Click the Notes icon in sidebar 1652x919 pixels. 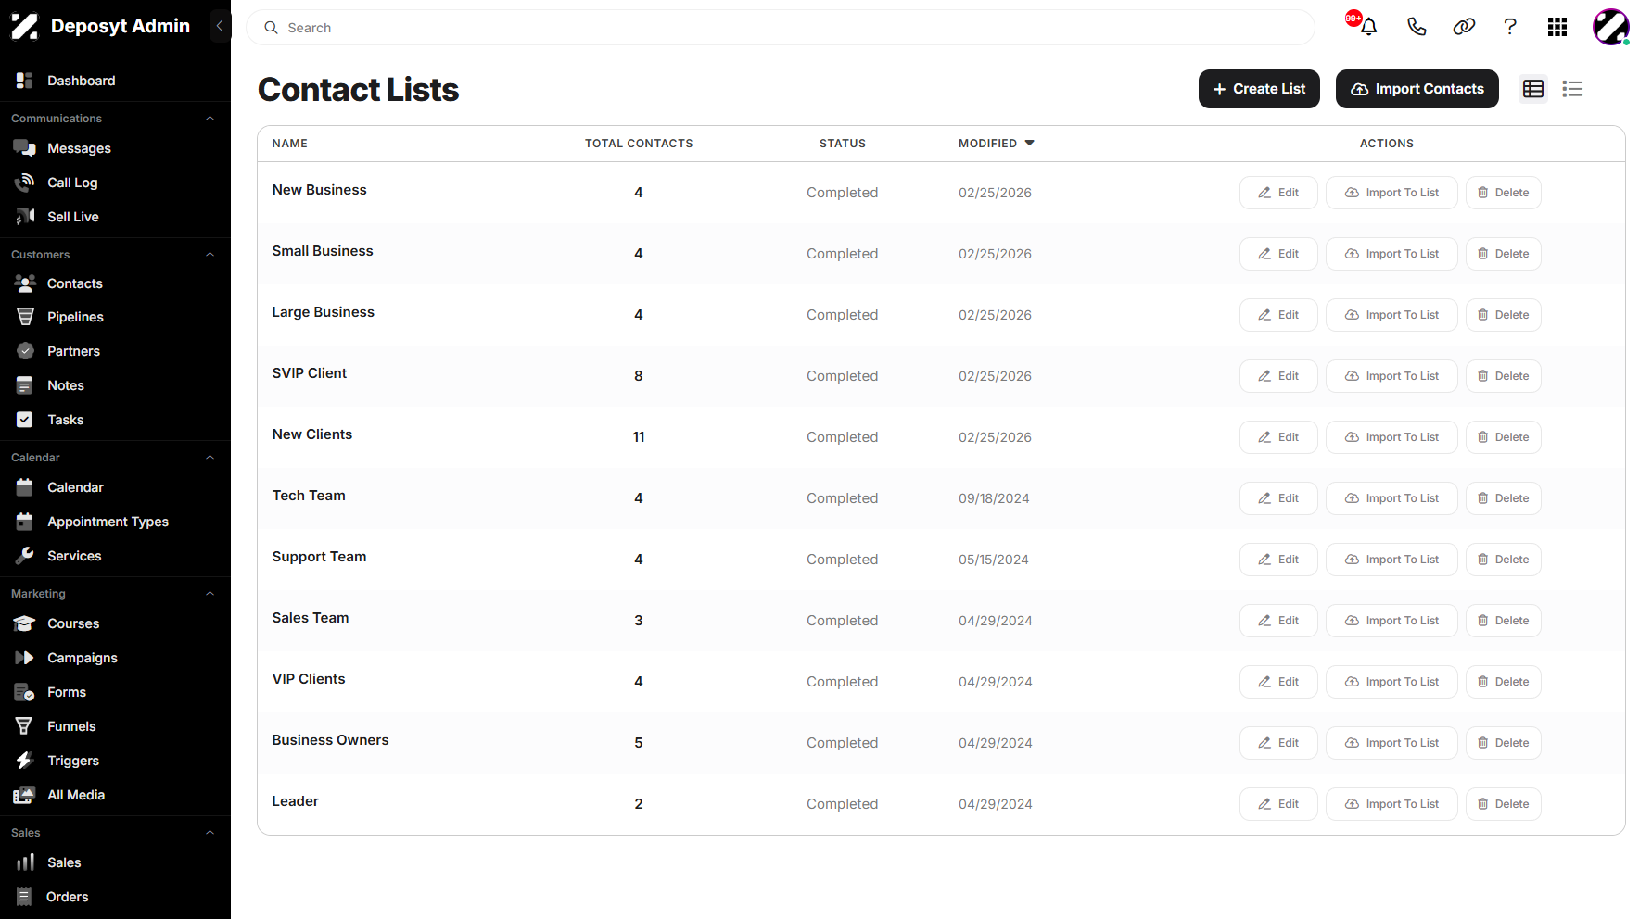click(x=25, y=385)
